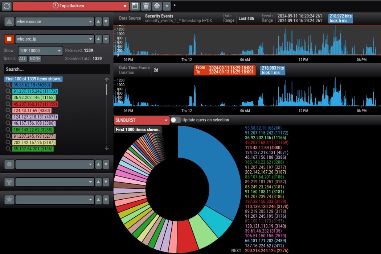Toggle list item 45.207.168.117 (11159)
This screenshot has width=381, height=254.
coord(35,104)
